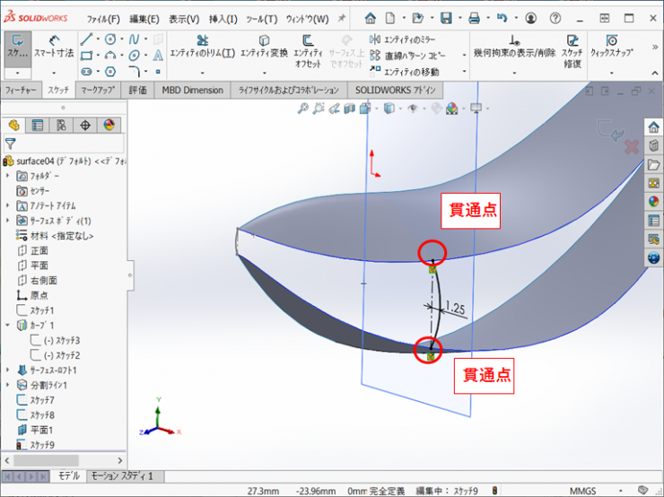The height and width of the screenshot is (497, 664).
Task: Select スケッチ9 in the feature tree
Action: (x=41, y=444)
